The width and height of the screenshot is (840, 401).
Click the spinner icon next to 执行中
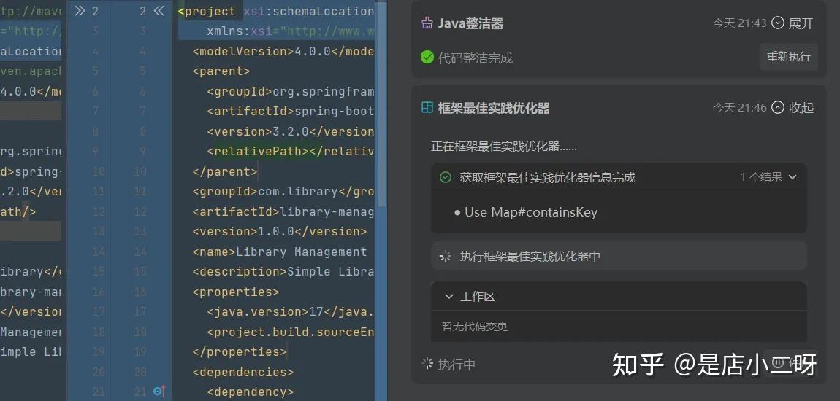pos(427,364)
